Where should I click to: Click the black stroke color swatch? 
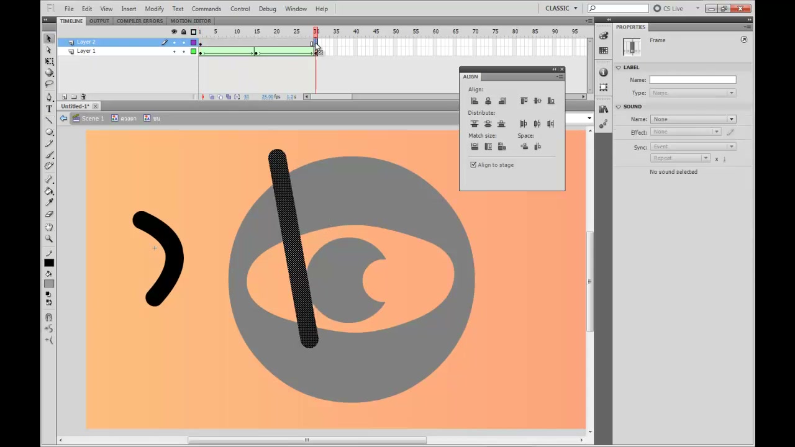[49, 263]
